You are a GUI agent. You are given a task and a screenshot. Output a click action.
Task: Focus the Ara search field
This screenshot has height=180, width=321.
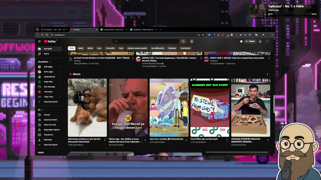tap(146, 41)
